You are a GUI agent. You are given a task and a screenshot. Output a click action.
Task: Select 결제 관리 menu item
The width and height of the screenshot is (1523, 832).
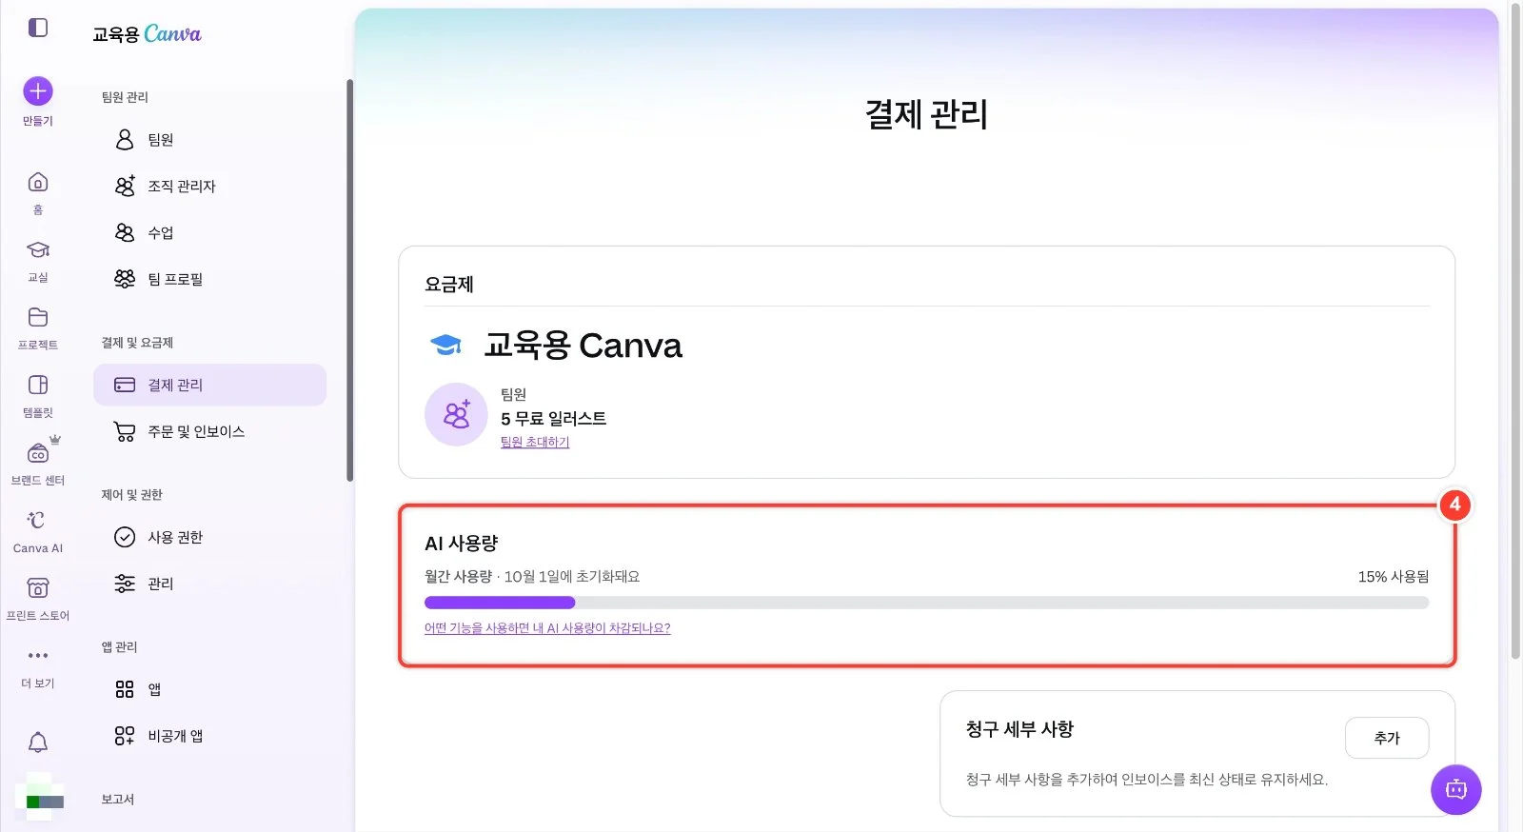tap(209, 385)
